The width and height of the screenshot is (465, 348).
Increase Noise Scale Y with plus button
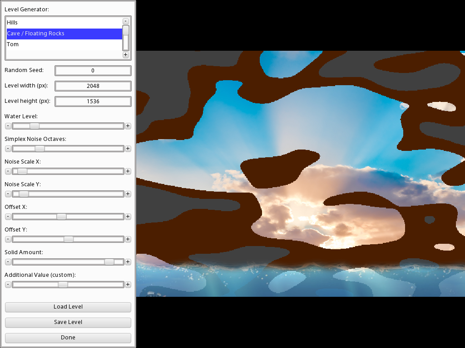click(128, 194)
